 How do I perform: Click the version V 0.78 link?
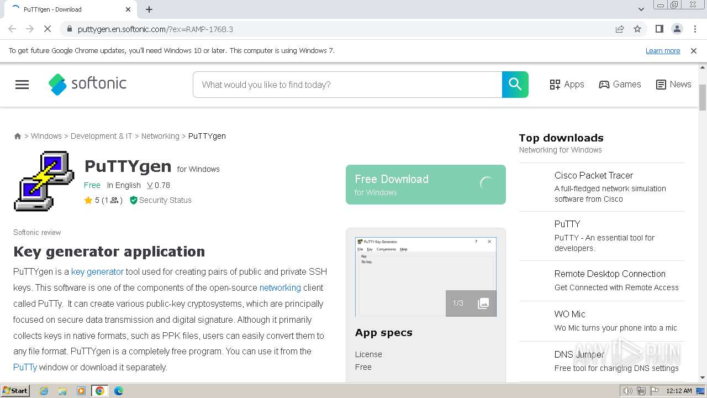[159, 185]
